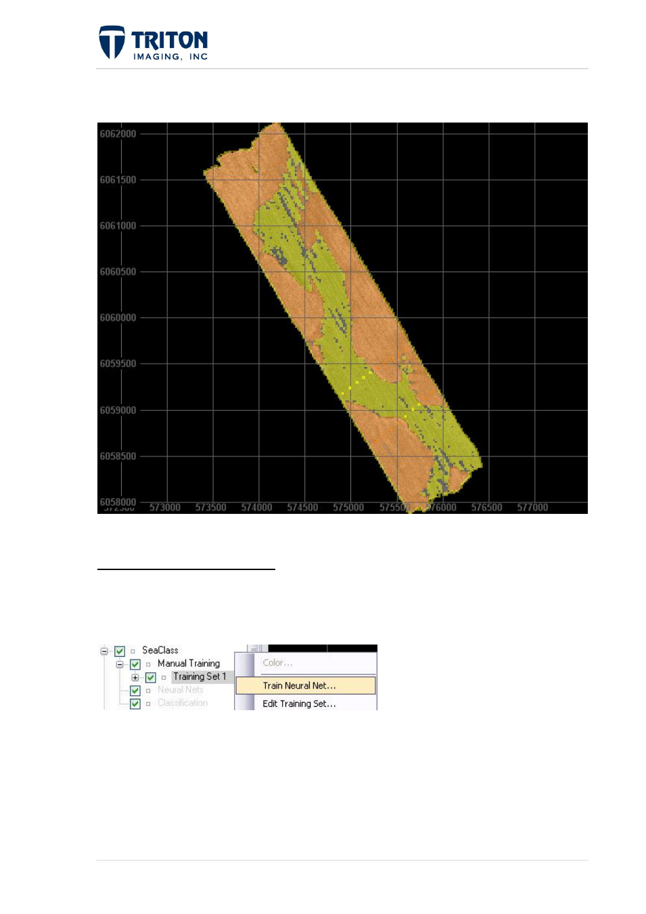This screenshot has height=914, width=646.
Task: Click the 576500 easting axis label
Action: pyautogui.click(x=487, y=508)
